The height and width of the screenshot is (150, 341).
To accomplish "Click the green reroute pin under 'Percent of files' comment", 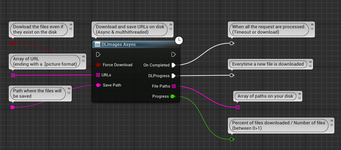I will pyautogui.click(x=232, y=139).
